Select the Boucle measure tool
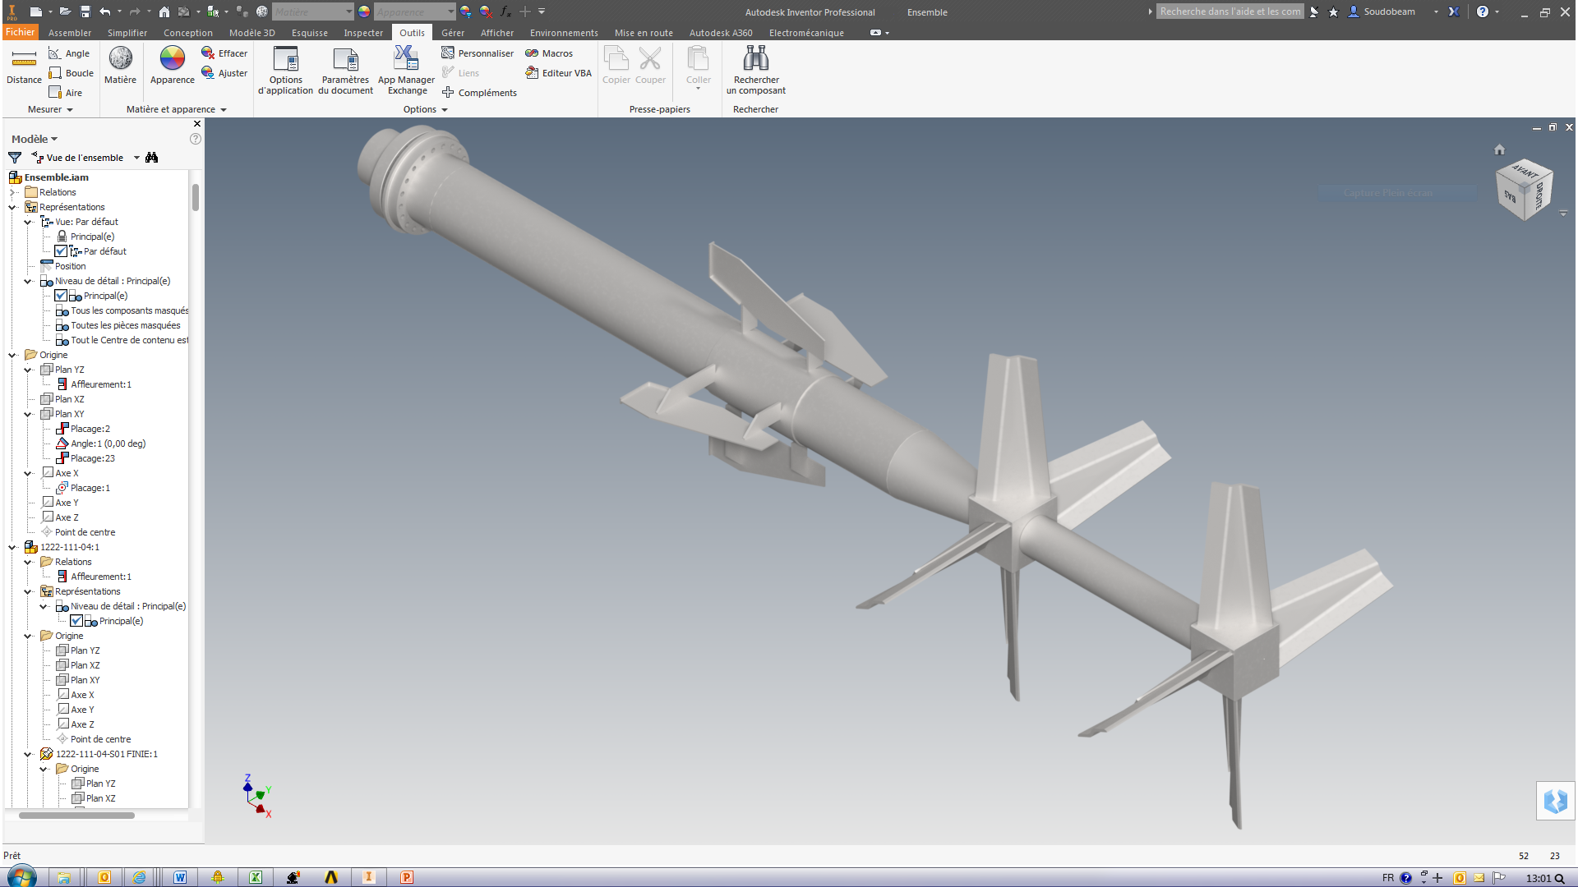1578x887 pixels. click(71, 73)
